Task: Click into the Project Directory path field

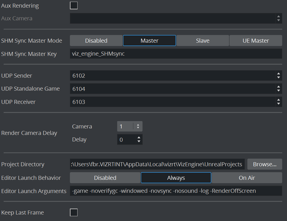Action: tap(157, 164)
